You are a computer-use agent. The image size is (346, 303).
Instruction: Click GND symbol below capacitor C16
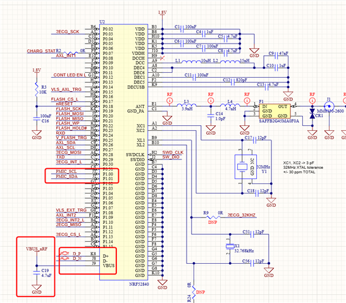coord(37,135)
